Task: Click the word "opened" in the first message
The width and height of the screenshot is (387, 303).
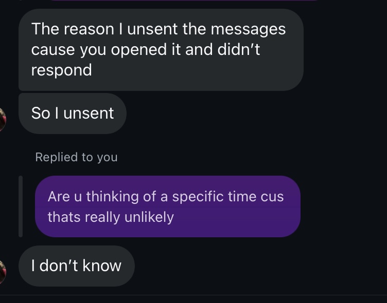Action: 139,50
